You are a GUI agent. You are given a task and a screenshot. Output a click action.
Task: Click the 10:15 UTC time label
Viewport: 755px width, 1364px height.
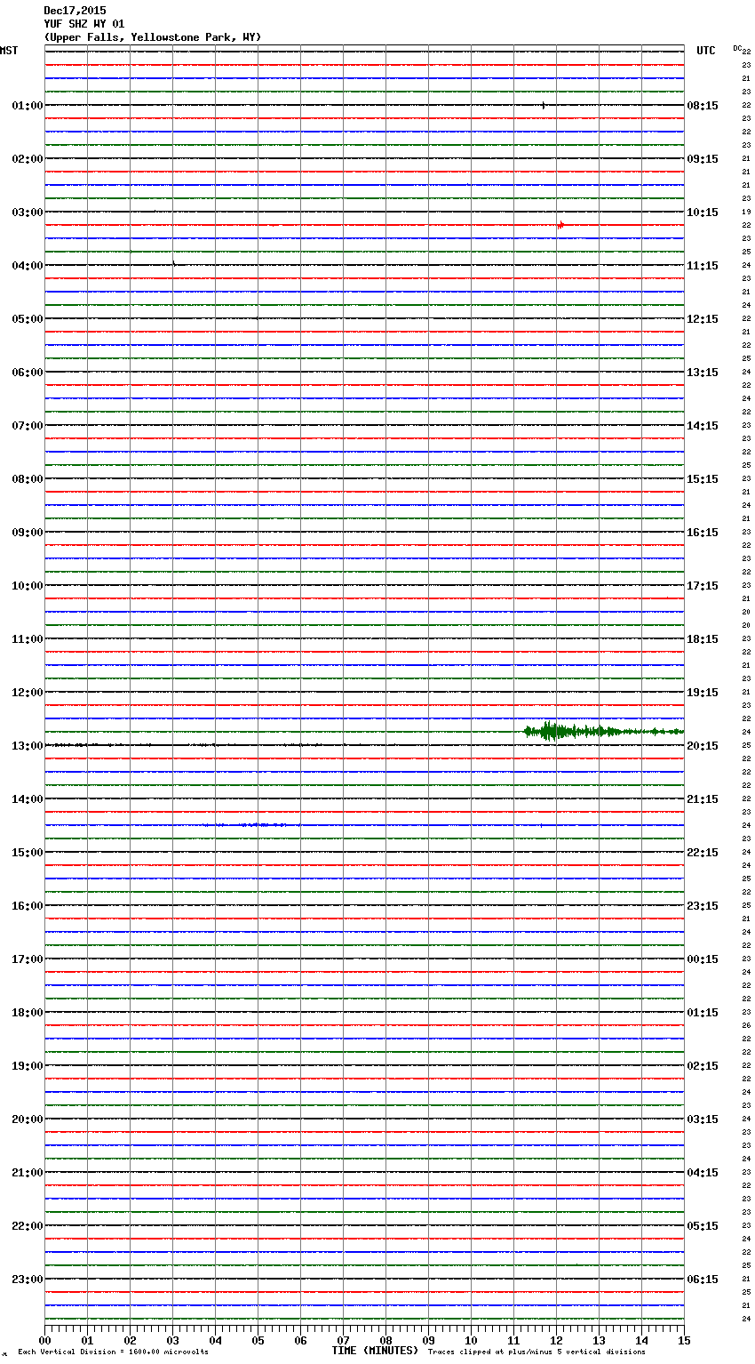703,213
